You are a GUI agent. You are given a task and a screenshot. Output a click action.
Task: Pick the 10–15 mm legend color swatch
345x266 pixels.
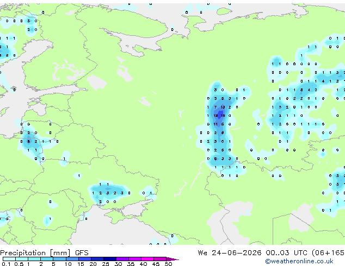(72, 259)
